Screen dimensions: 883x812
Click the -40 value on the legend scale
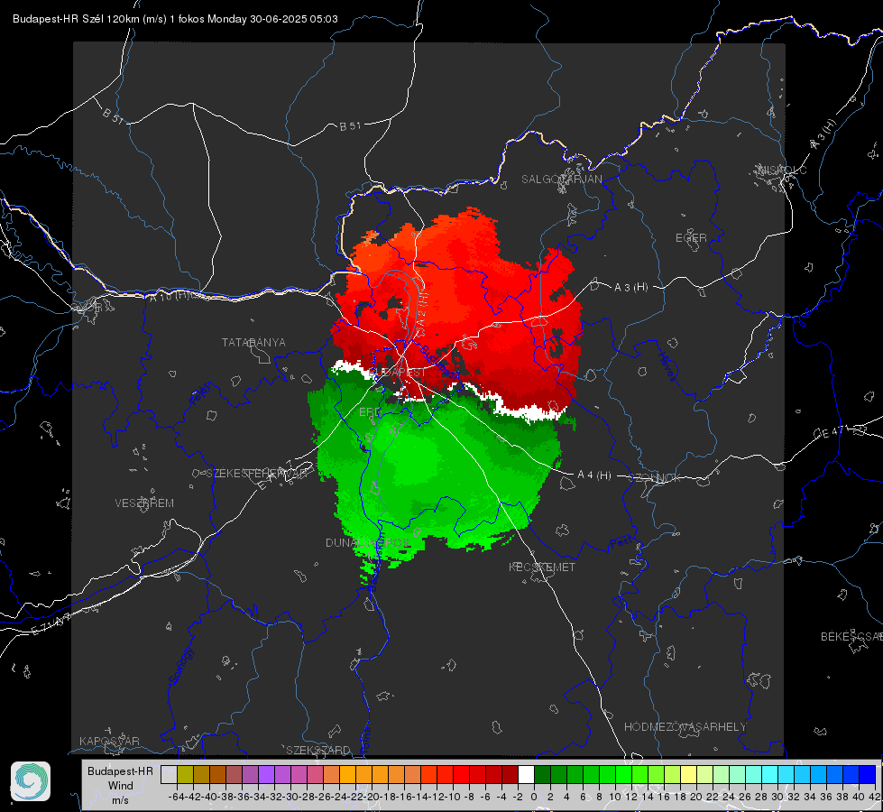tap(209, 797)
